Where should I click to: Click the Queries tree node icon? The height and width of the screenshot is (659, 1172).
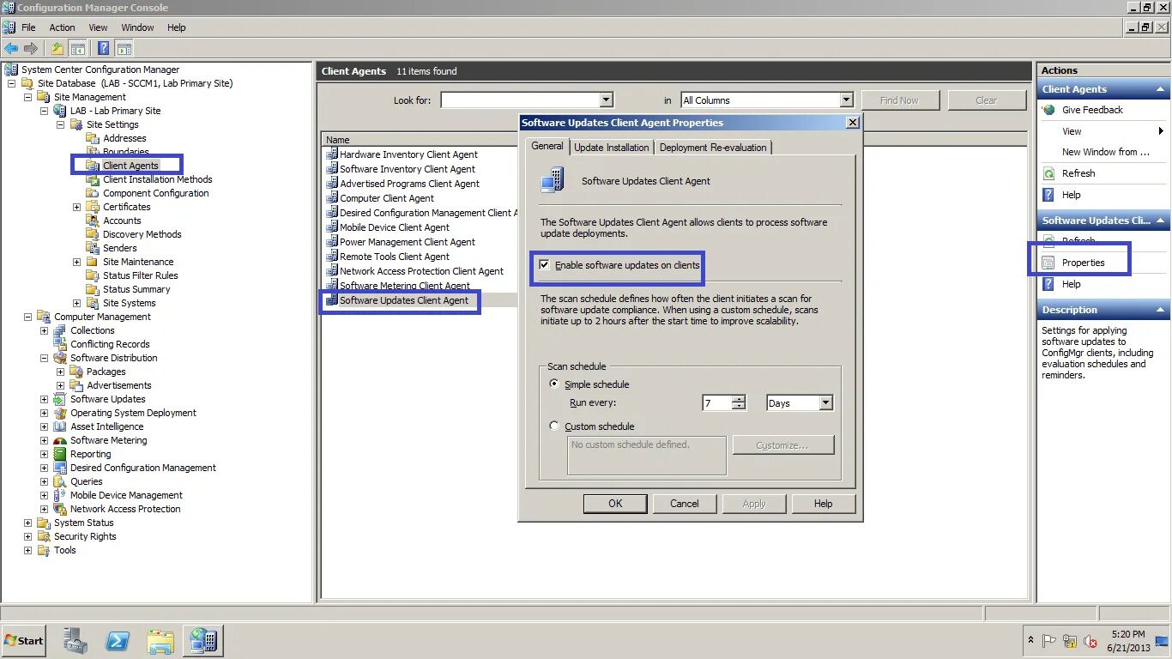click(x=60, y=481)
